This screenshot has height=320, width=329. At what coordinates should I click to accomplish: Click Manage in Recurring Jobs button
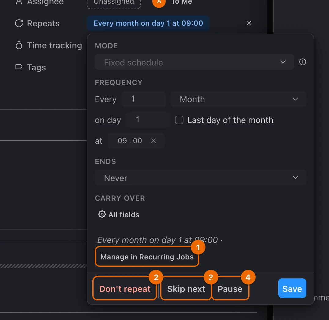click(147, 257)
